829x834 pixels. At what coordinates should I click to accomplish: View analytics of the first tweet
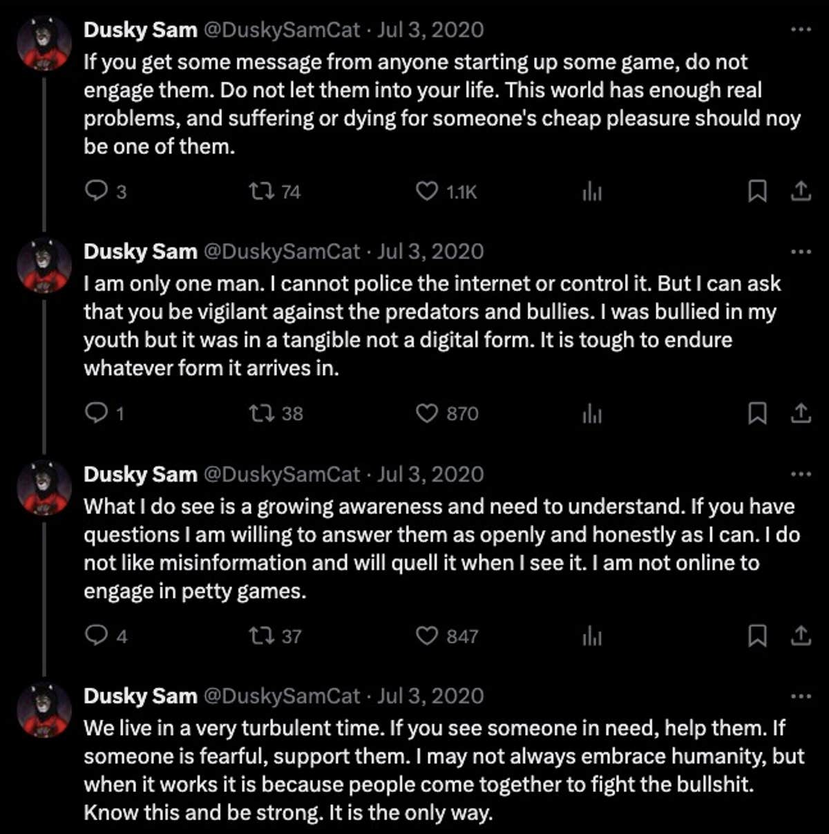592,191
